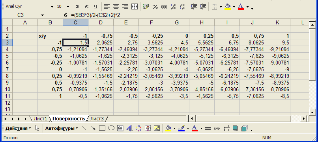The width and height of the screenshot is (318, 142).
Task: Open the Arial Cyr font dropdown
Action: tap(52, 7)
